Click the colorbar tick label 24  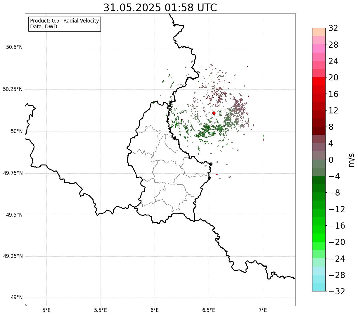(x=333, y=61)
